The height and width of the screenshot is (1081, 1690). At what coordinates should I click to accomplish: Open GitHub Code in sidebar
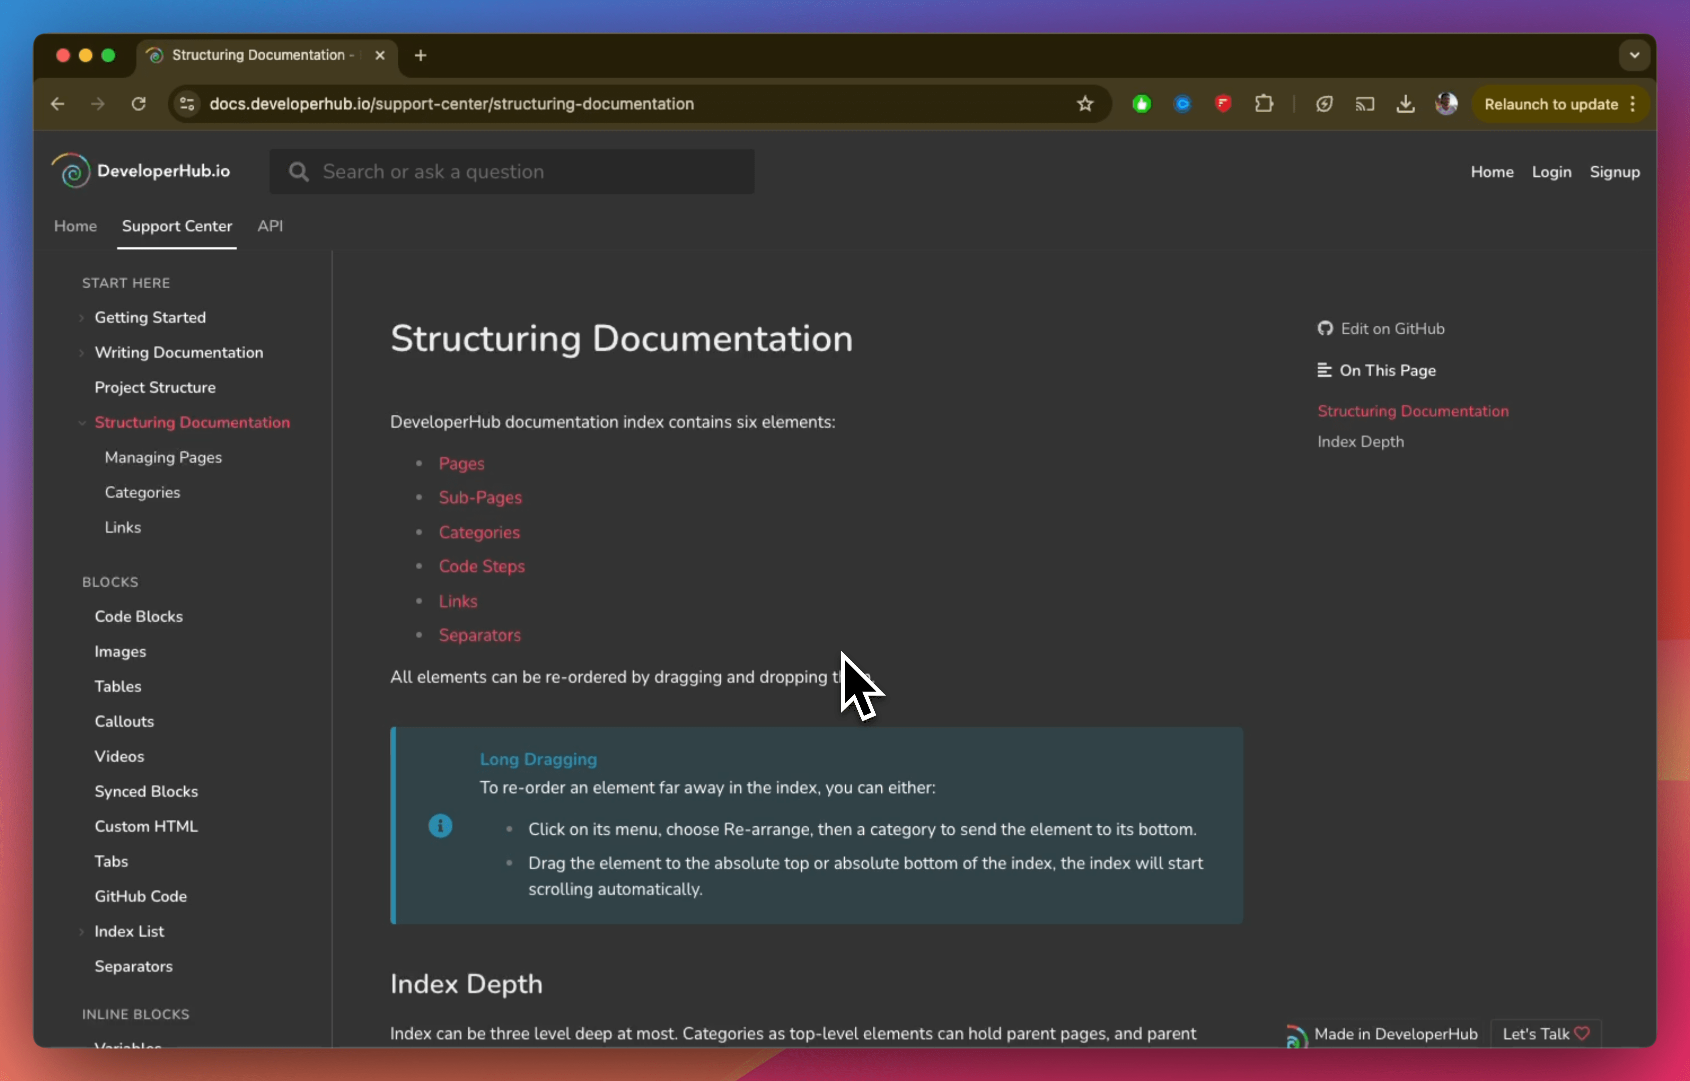point(140,896)
